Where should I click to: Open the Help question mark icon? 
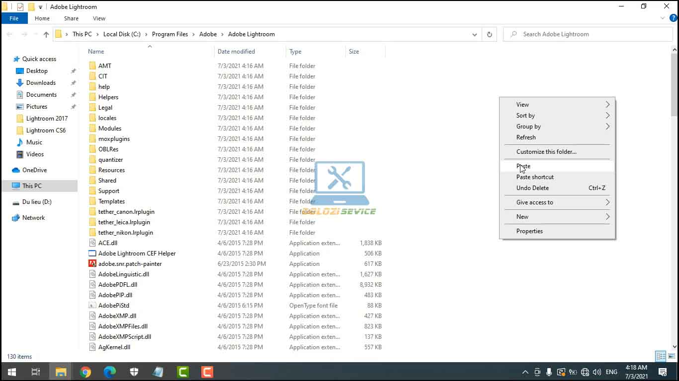click(x=674, y=18)
